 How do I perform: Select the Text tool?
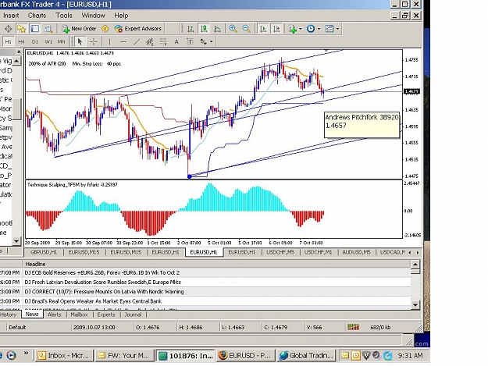(176, 41)
